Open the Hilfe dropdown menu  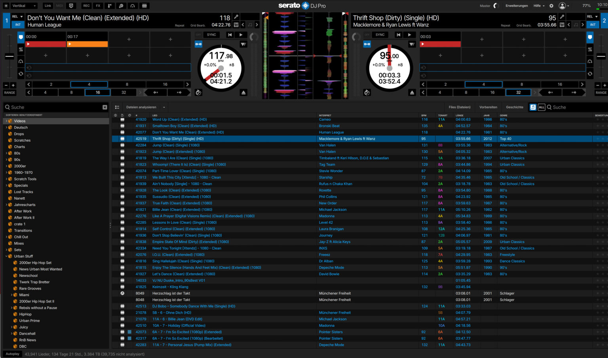[539, 6]
